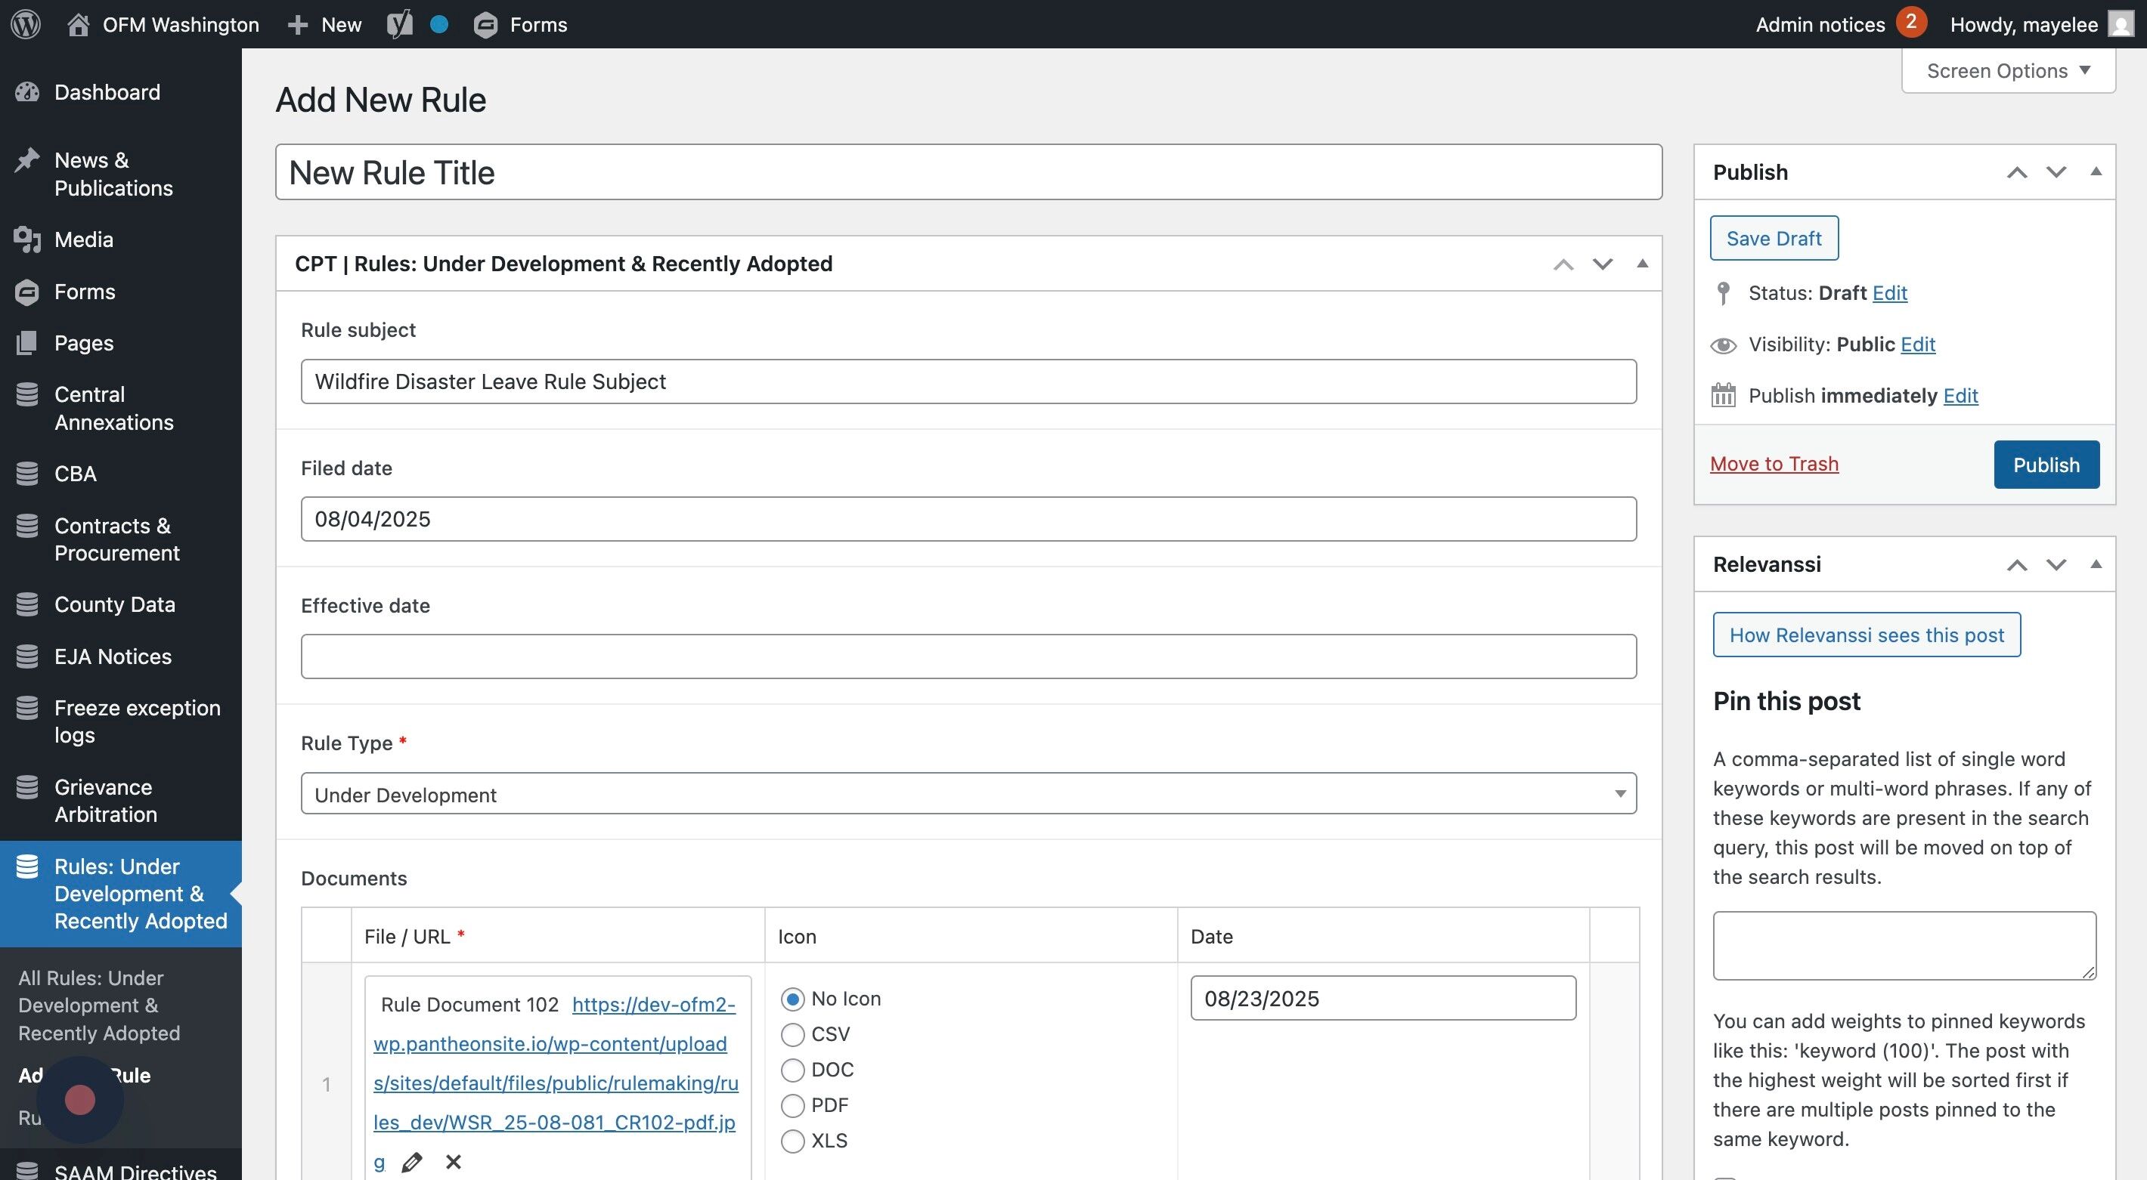The image size is (2147, 1180).
Task: Click the WordPress logo icon
Action: pyautogui.click(x=26, y=24)
